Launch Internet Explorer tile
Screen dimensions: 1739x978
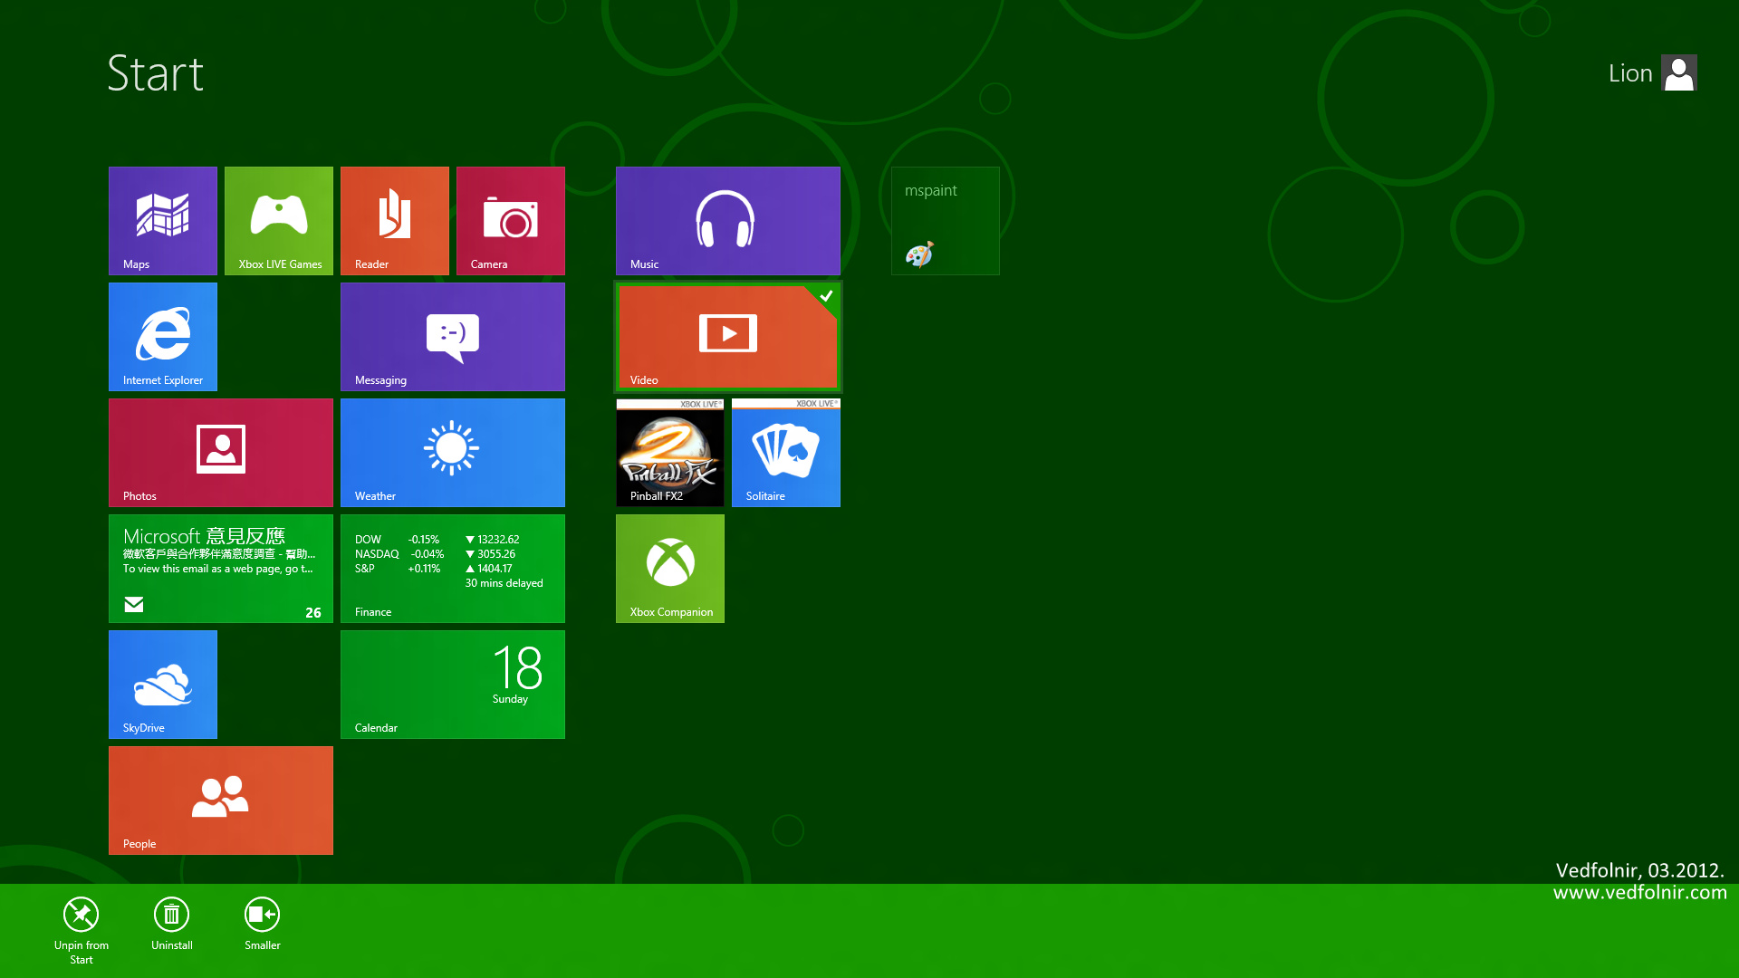tap(163, 337)
